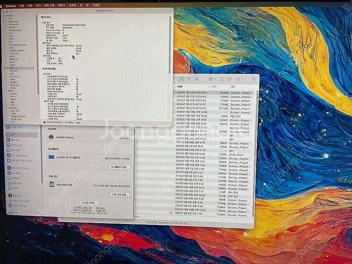Image resolution: width=352 pixels, height=264 pixels.
Task: Open the 보기 menu
Action: tap(38, 5)
